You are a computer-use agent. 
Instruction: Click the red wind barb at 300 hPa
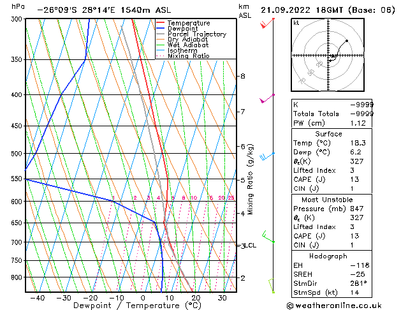coord(267,23)
